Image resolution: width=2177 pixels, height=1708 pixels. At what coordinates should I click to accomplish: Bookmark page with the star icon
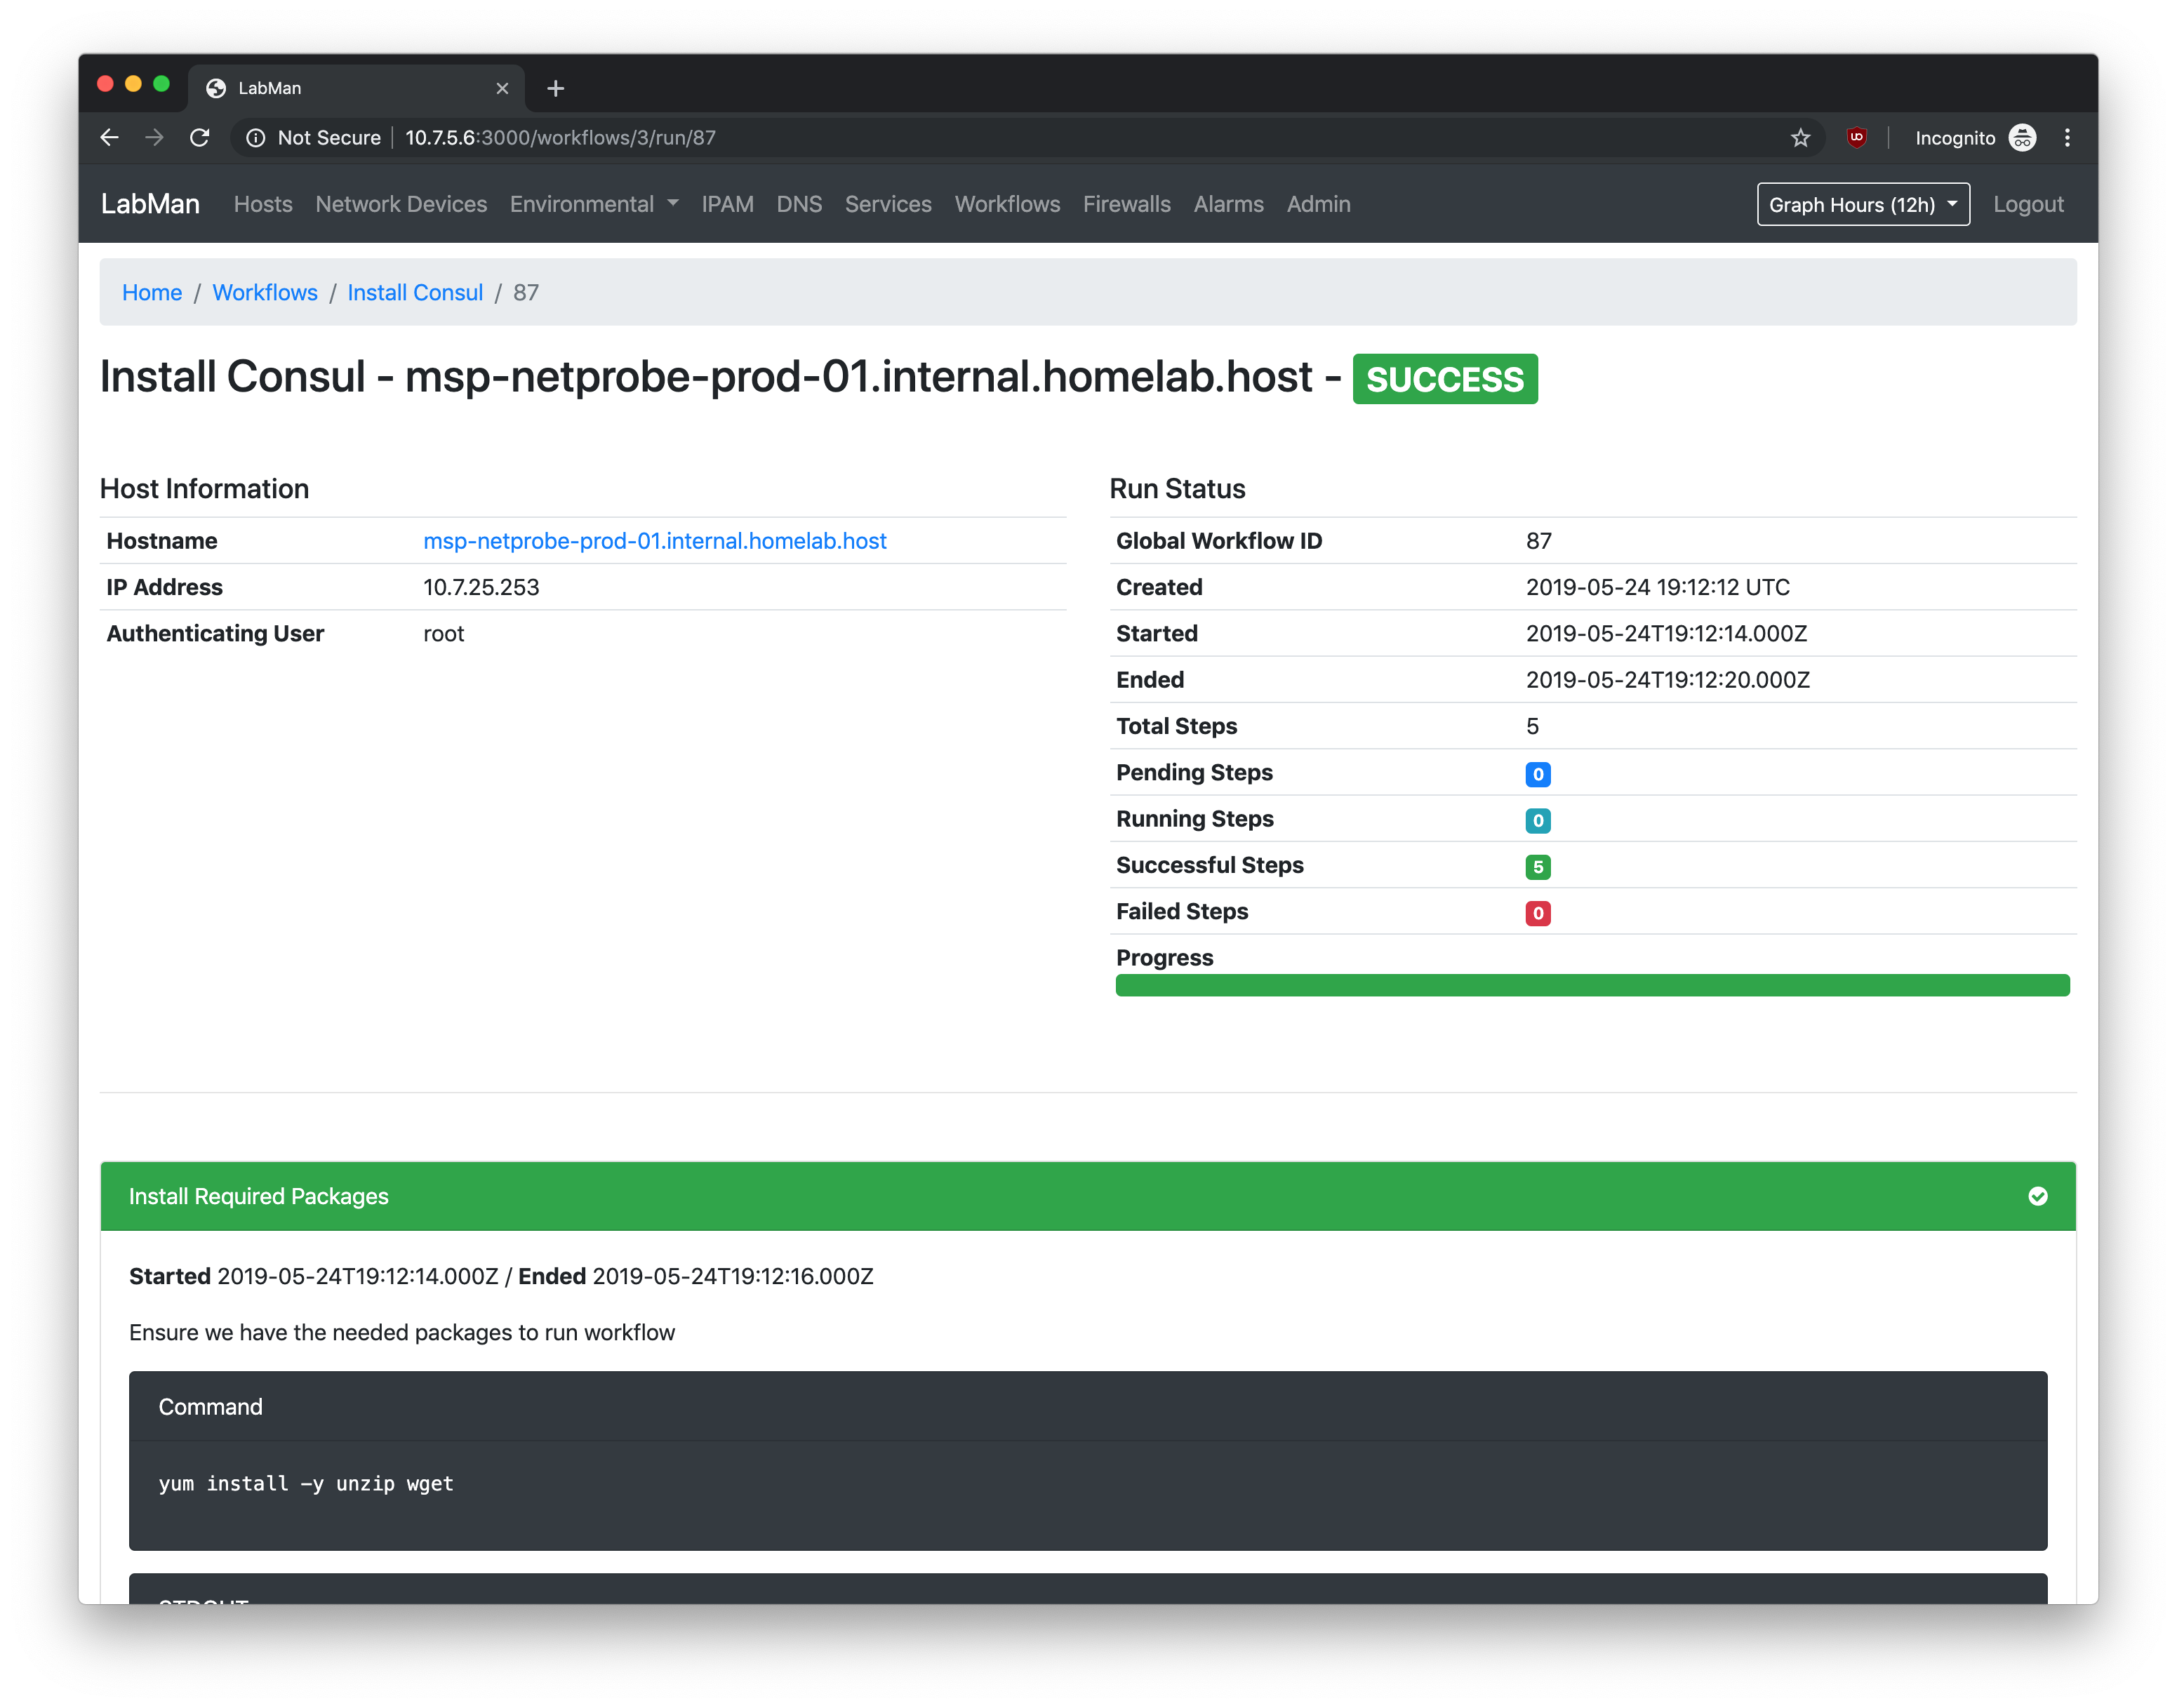[1800, 138]
